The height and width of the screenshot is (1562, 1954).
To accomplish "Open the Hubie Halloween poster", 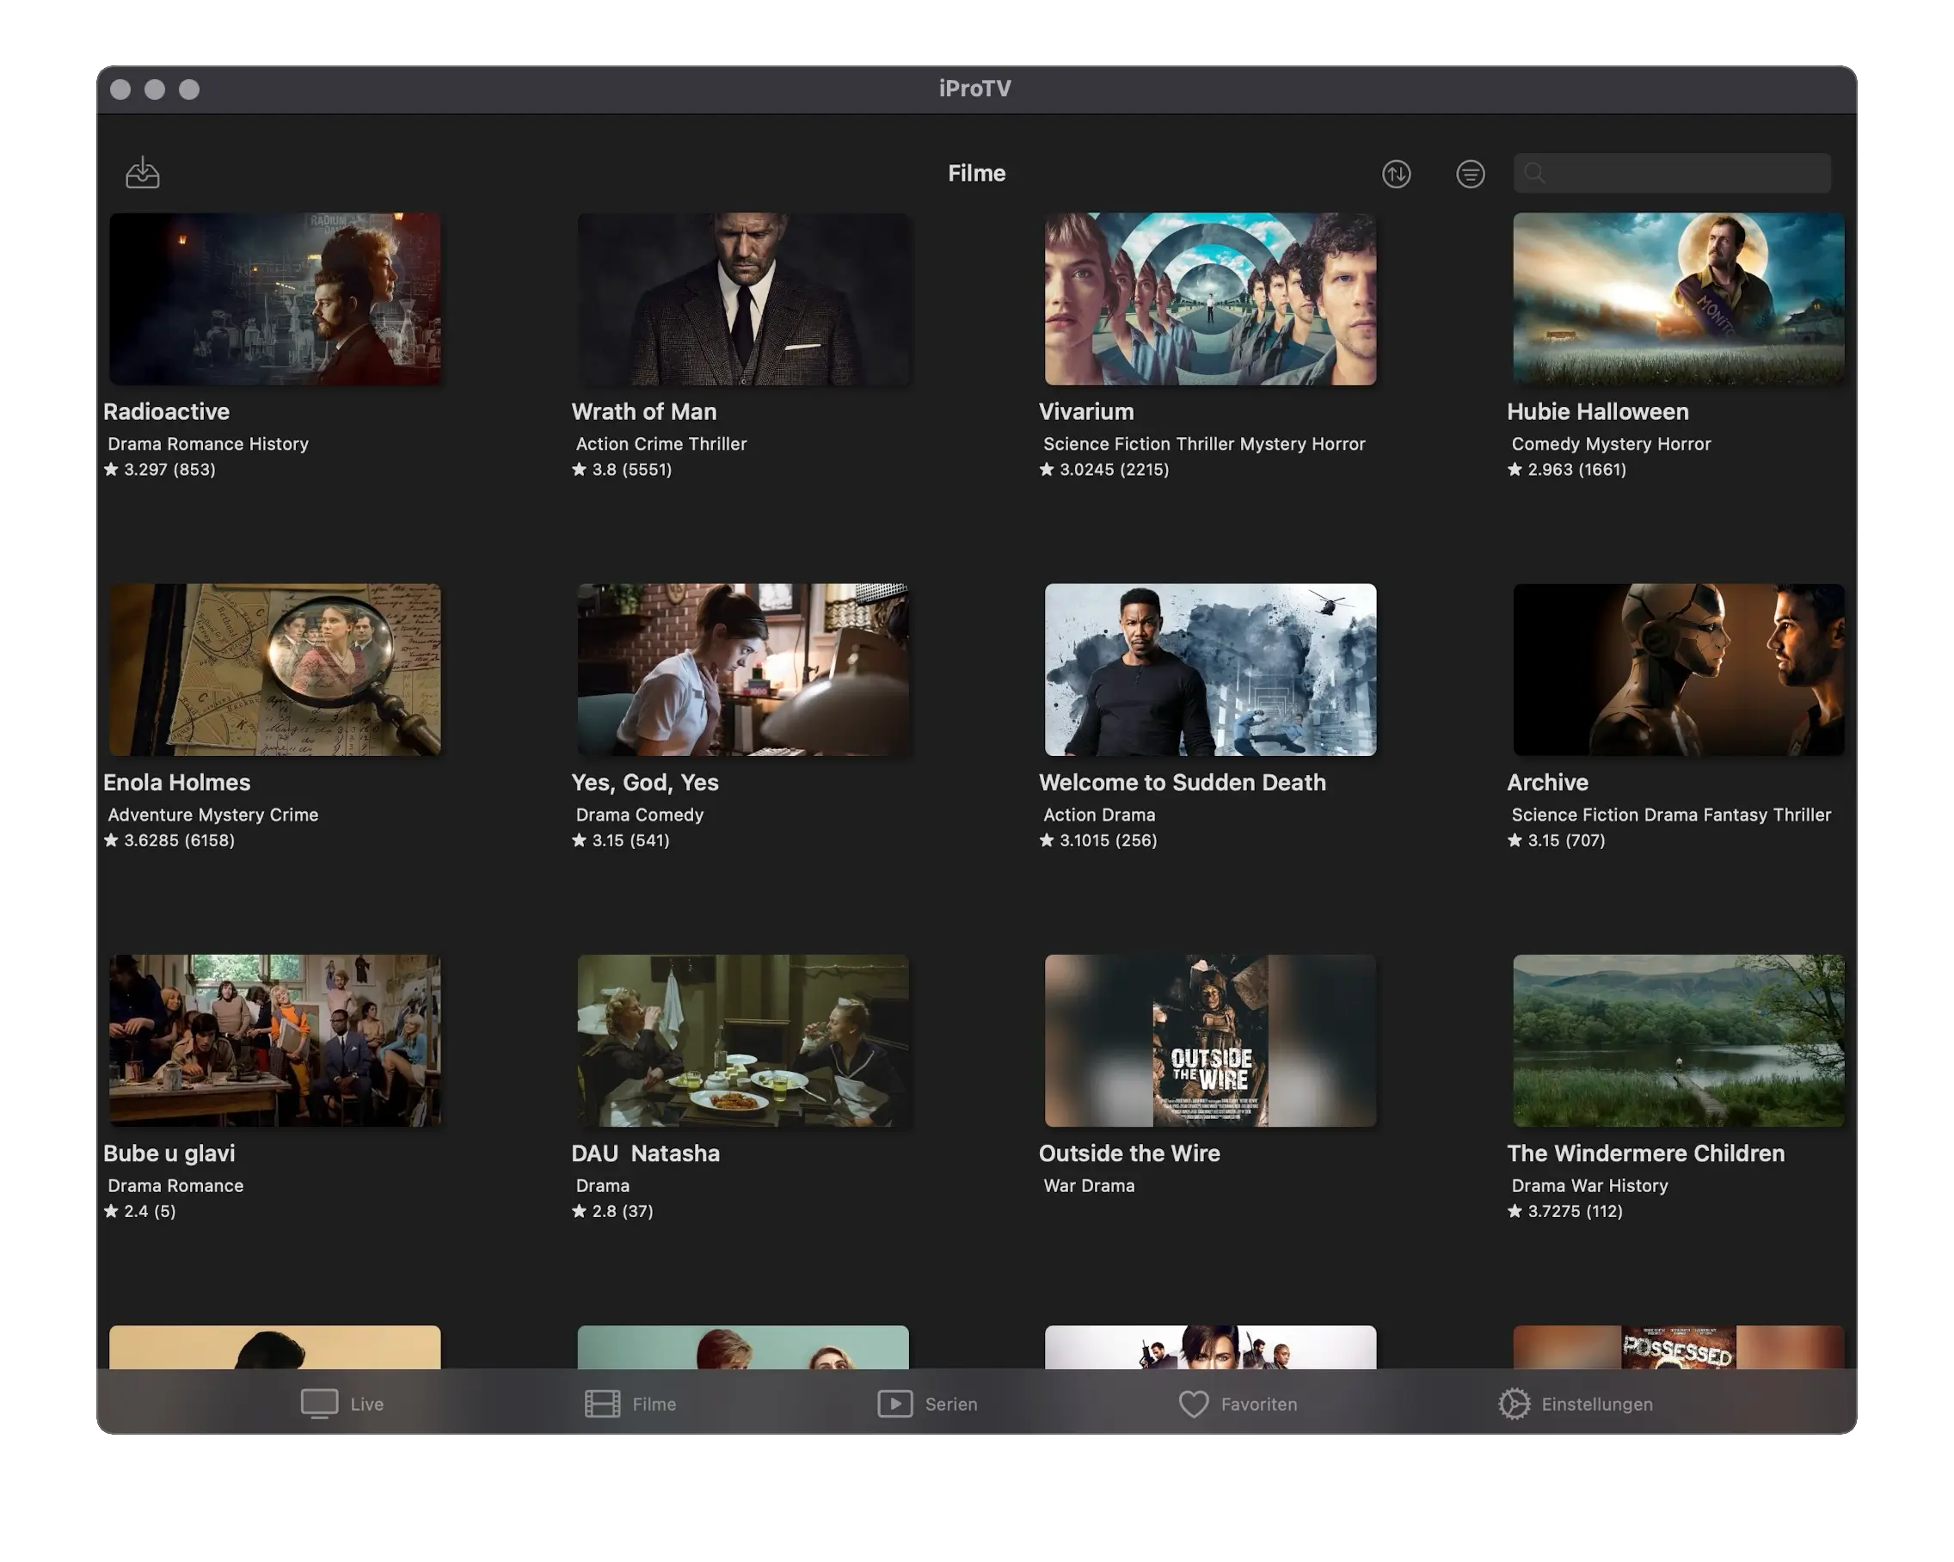I will pos(1679,298).
